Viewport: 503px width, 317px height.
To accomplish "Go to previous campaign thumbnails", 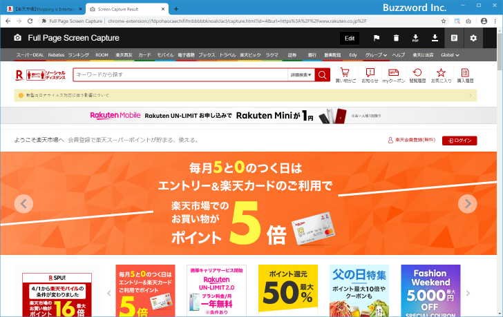I will [x=108, y=293].
